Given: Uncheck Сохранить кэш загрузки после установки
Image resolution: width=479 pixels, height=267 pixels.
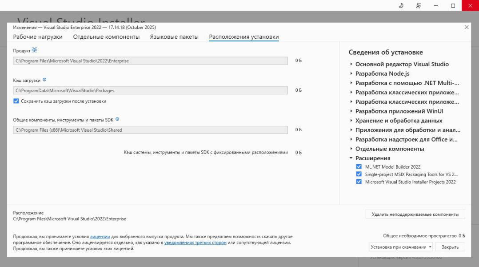Looking at the screenshot, I should (x=16, y=101).
